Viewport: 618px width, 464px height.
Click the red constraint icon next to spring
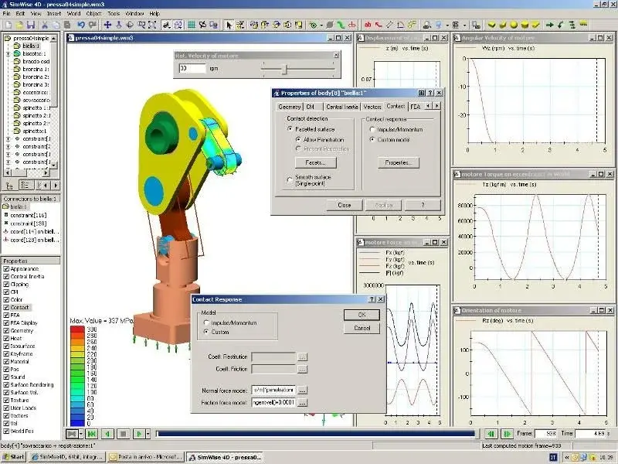click(352, 25)
